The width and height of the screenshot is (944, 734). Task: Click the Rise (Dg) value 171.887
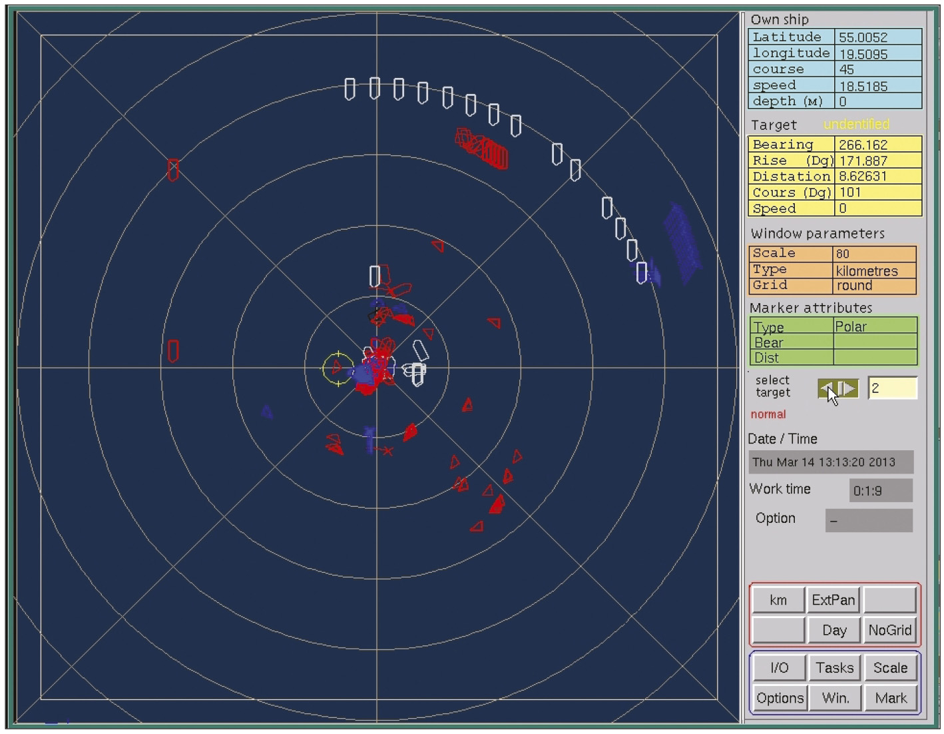[878, 161]
